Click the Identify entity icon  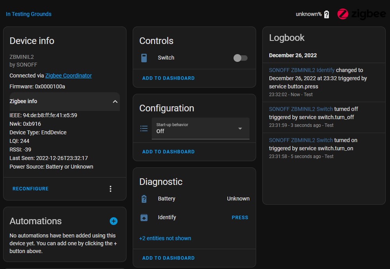click(x=144, y=218)
